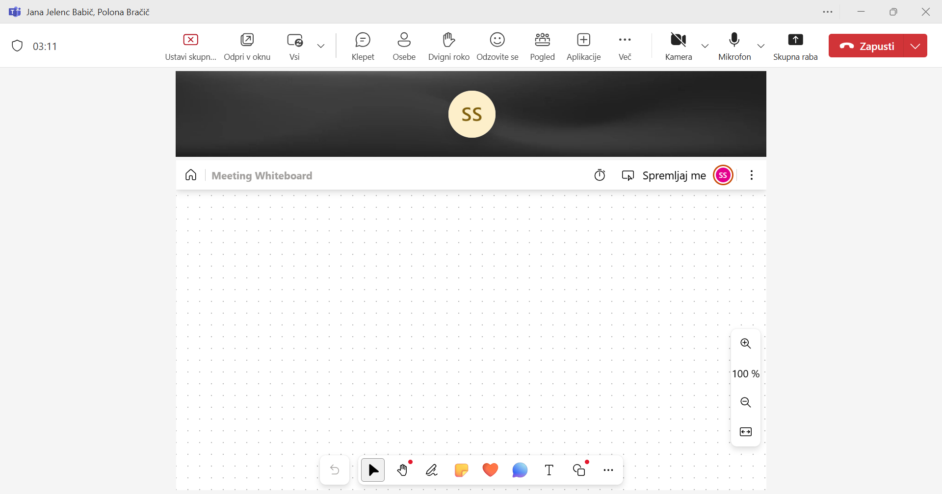Click the Spremljaj me button
Image resolution: width=942 pixels, height=494 pixels.
pos(664,175)
